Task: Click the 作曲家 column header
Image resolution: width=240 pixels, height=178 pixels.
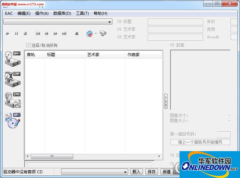Action: click(144, 54)
